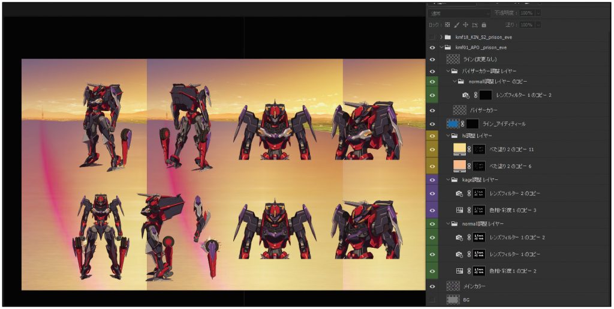The height and width of the screenshot is (309, 614).
Task: Click the mask link chain of べた塗り 2 のコピー 11
Action: 469,149
